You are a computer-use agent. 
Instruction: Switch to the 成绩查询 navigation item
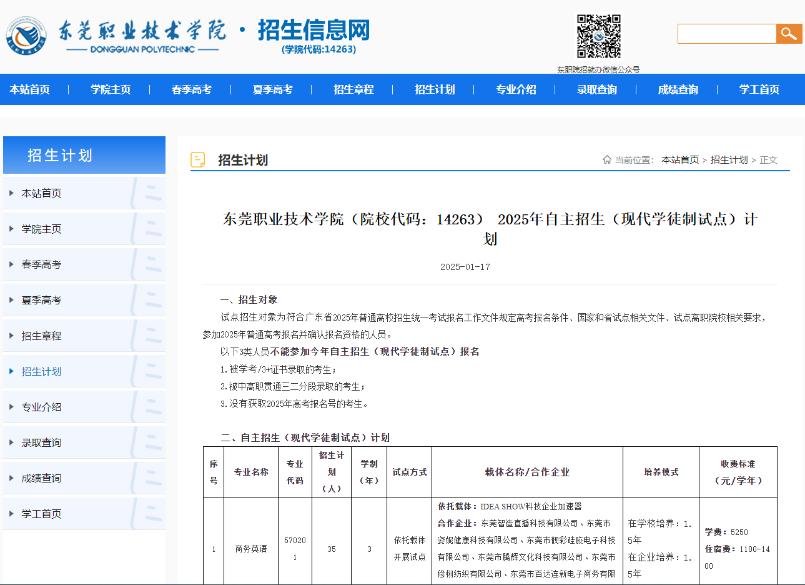coord(678,89)
